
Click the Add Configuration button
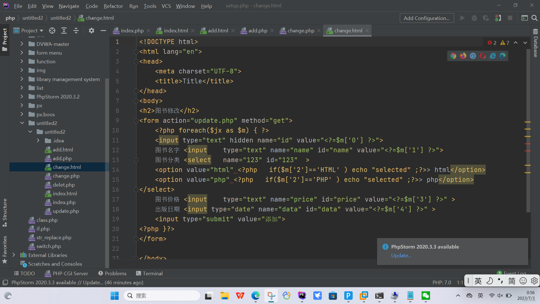coord(426,18)
